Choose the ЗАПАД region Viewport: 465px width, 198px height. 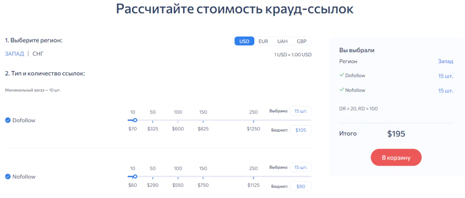(x=15, y=54)
